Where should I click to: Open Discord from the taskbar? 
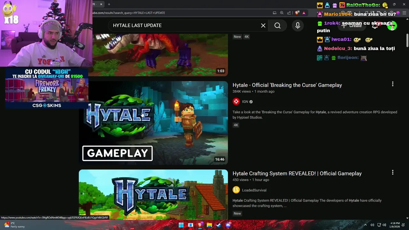click(228, 225)
